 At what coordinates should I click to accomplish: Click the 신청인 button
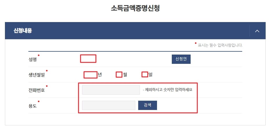pyautogui.click(x=181, y=59)
